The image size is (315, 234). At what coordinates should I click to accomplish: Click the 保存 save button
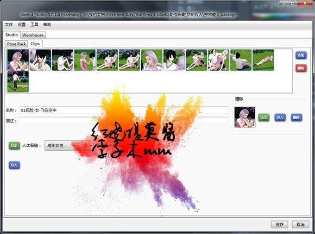tap(280, 224)
